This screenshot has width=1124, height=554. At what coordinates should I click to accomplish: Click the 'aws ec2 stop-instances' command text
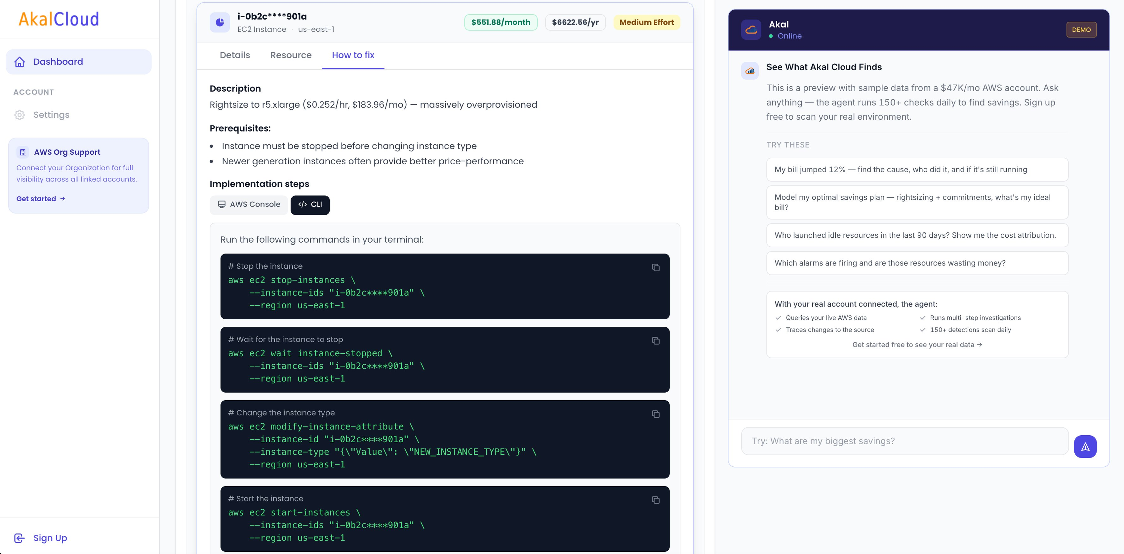click(x=292, y=280)
